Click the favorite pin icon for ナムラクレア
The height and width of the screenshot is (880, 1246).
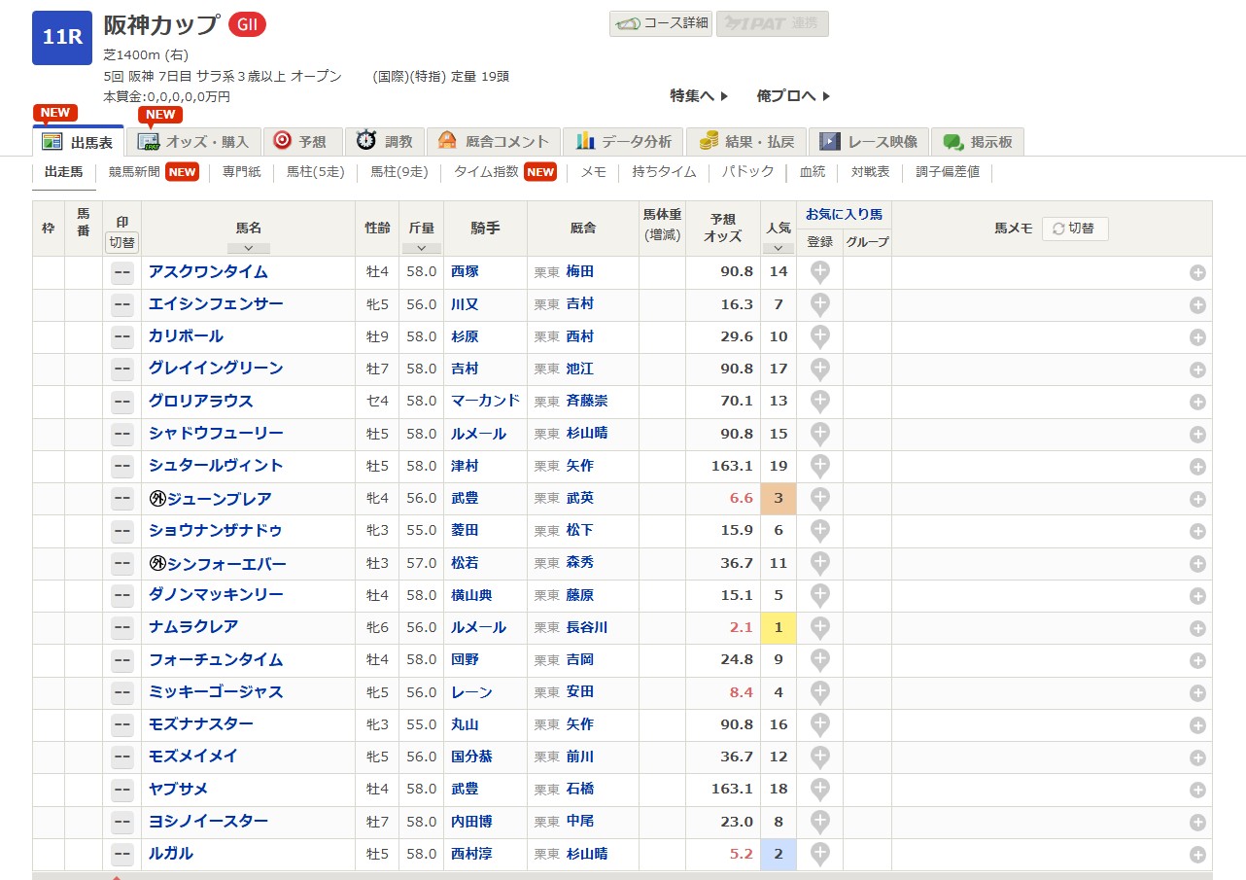(819, 627)
